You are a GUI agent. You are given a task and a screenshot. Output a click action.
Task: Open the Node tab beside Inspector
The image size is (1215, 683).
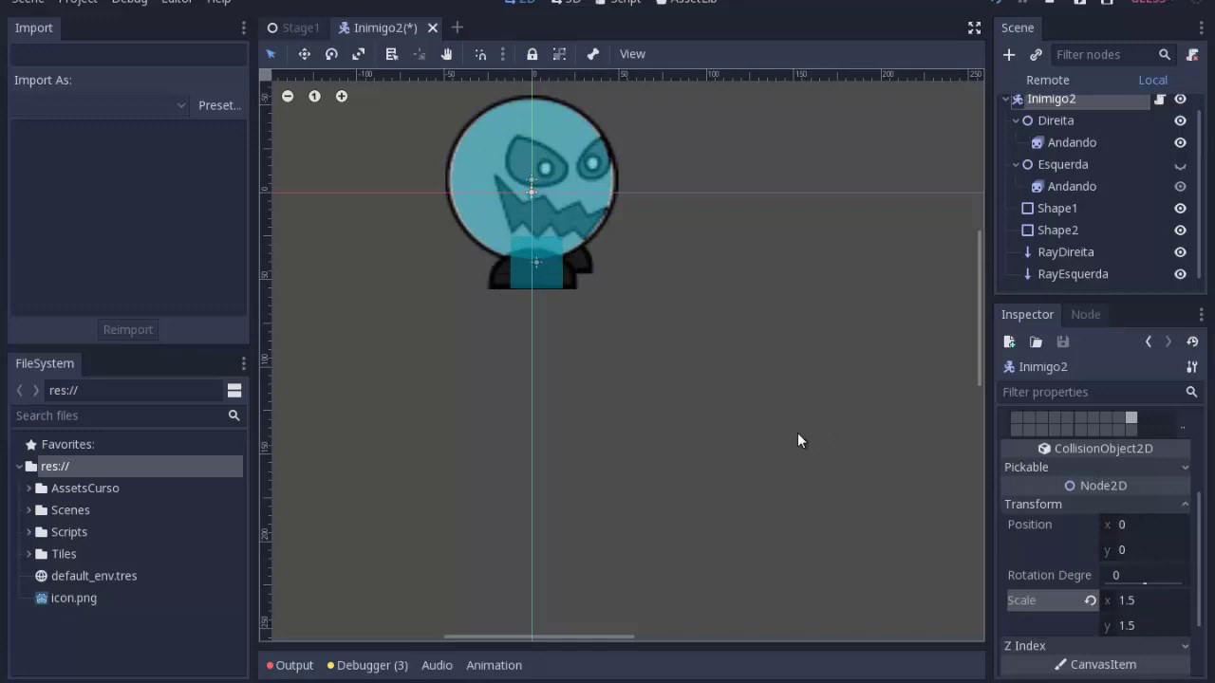(x=1086, y=314)
